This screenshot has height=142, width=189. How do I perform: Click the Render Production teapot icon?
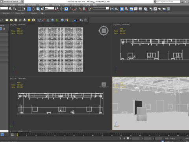[159, 9]
